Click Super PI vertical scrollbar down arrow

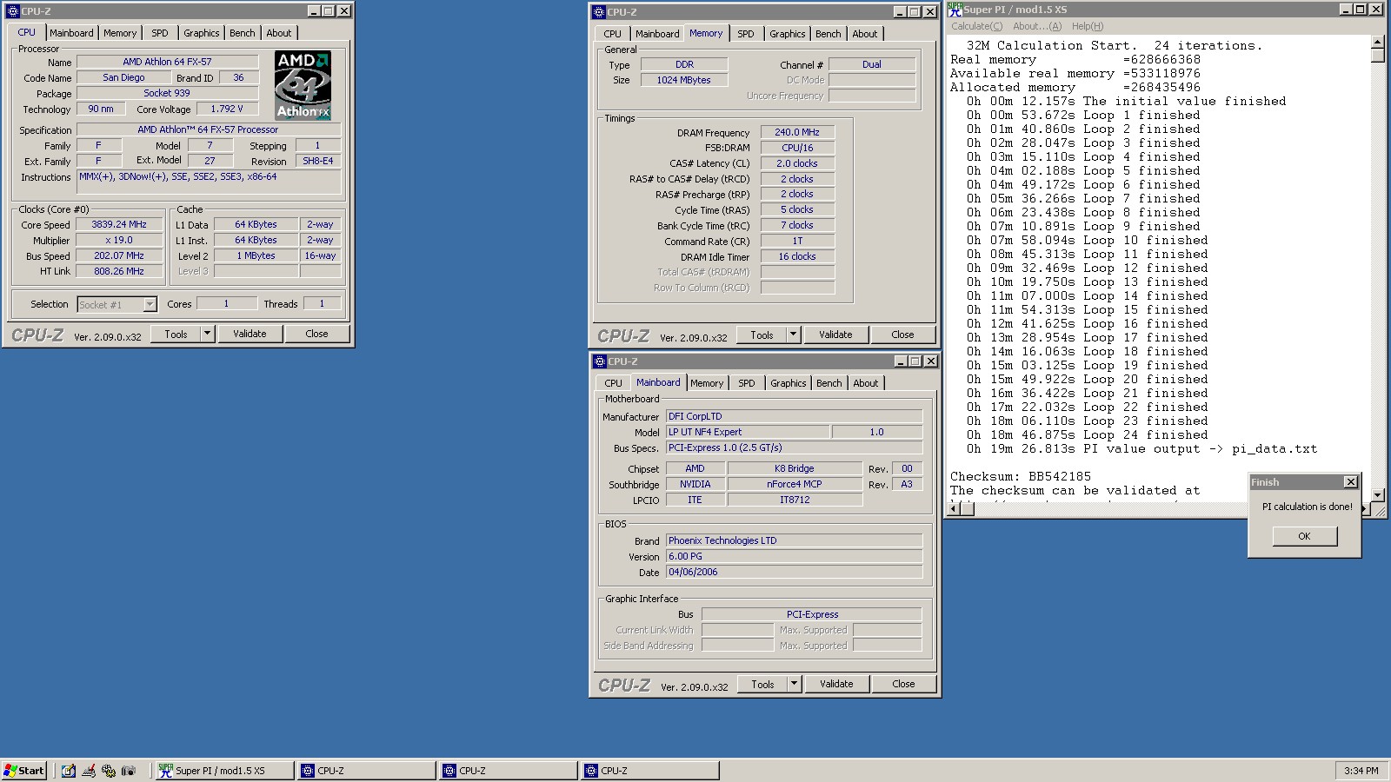1378,494
